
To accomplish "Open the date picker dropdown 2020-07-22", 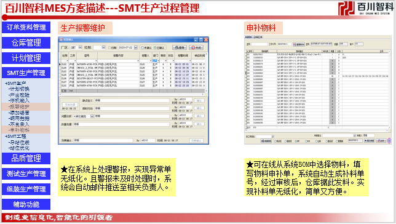I will pos(136,47).
